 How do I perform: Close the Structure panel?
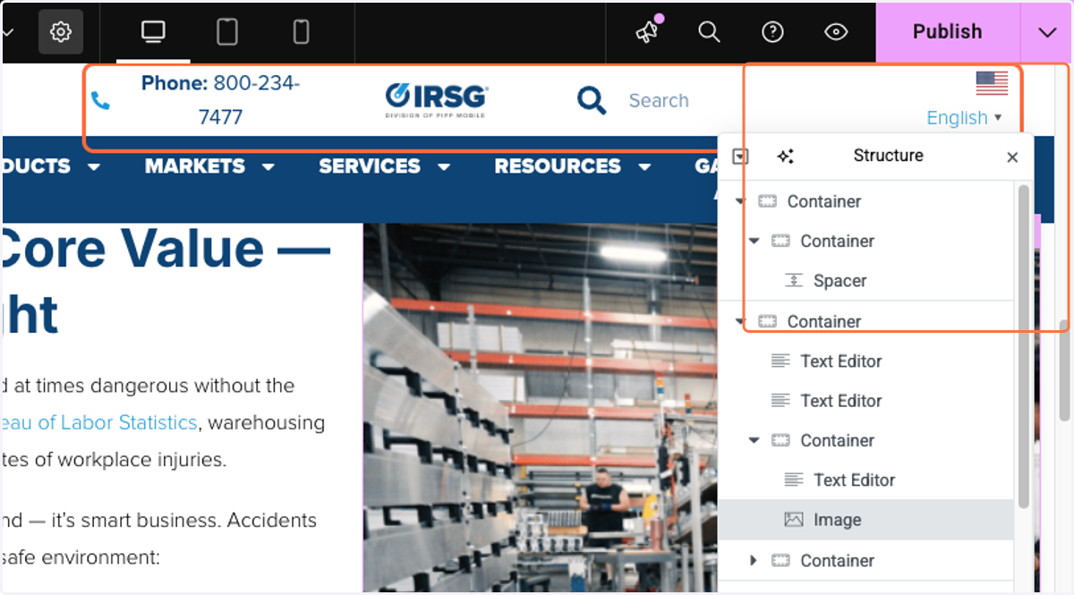[x=1012, y=157]
